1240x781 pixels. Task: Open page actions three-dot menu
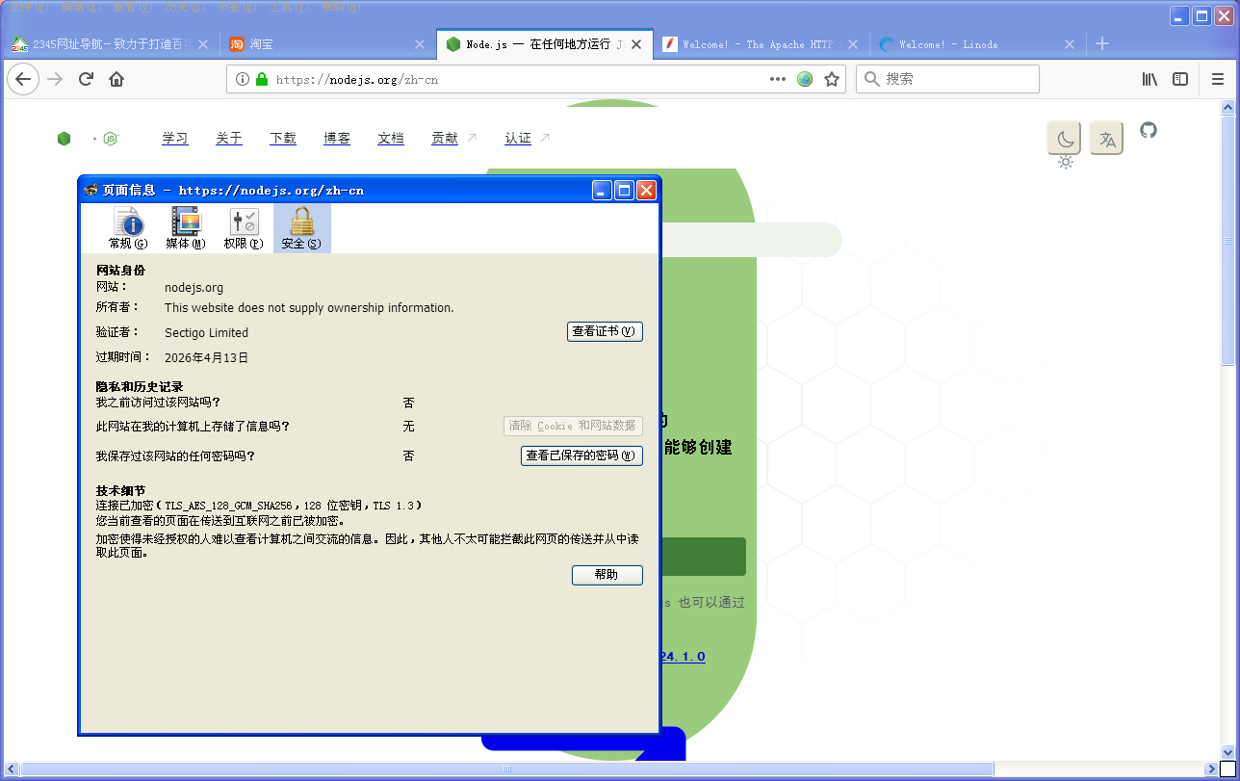tap(778, 79)
